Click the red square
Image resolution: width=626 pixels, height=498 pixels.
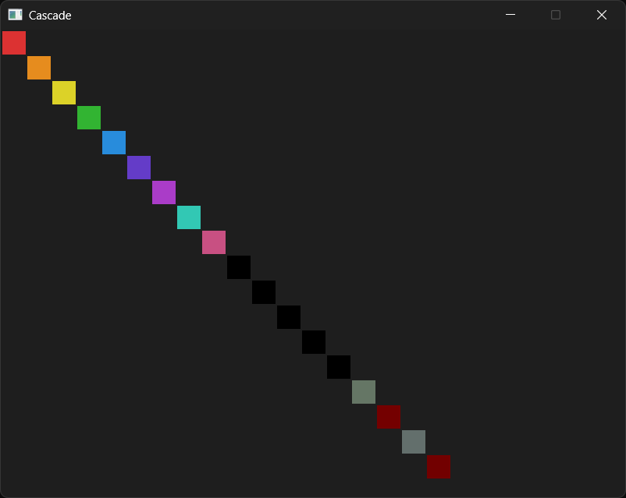[x=14, y=43]
